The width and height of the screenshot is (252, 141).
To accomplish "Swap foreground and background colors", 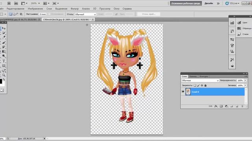I will (4, 79).
